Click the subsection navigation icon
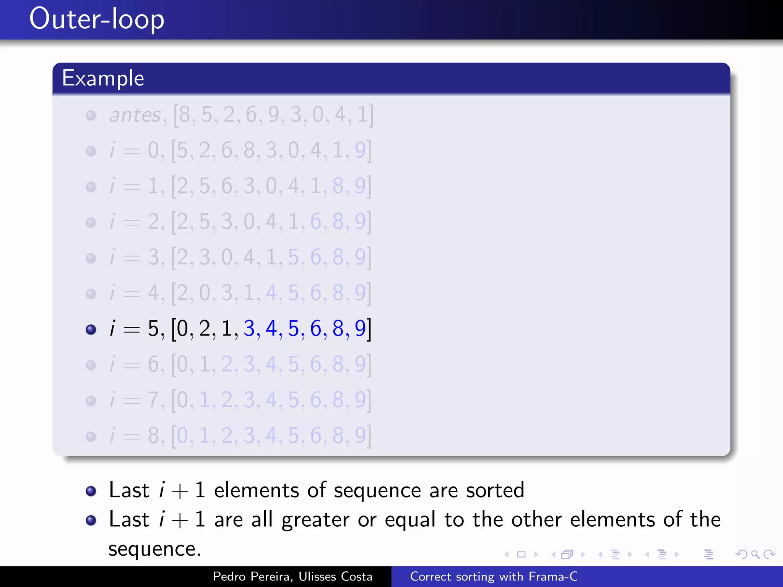This screenshot has height=587, width=783. (615, 555)
